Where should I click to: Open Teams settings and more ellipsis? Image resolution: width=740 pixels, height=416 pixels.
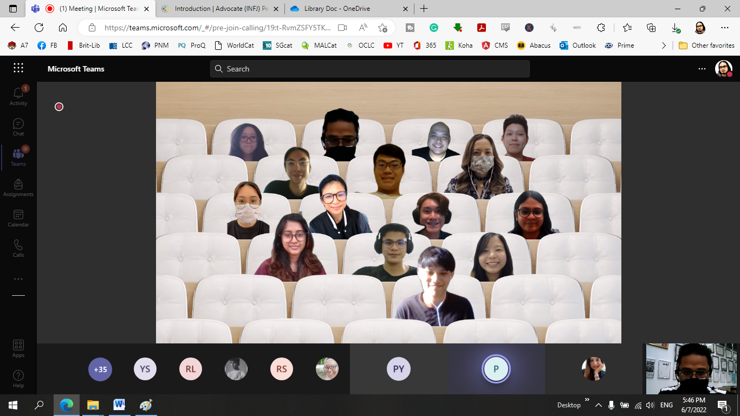click(x=702, y=69)
